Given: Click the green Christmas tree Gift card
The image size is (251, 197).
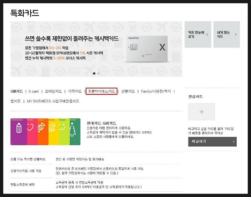Looking at the screenshot, I should [x=75, y=132].
